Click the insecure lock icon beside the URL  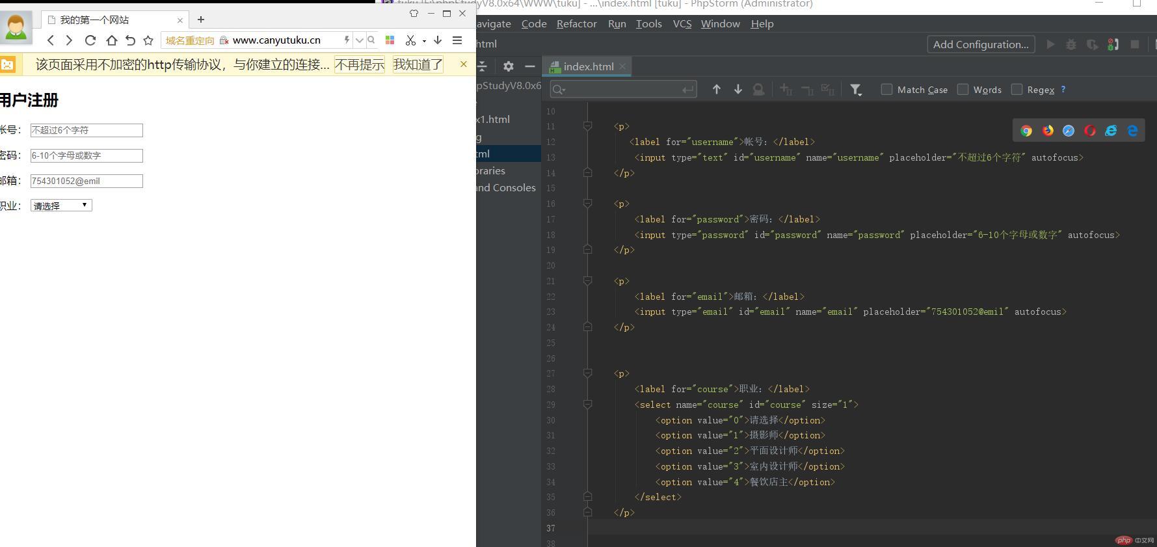[x=224, y=40]
